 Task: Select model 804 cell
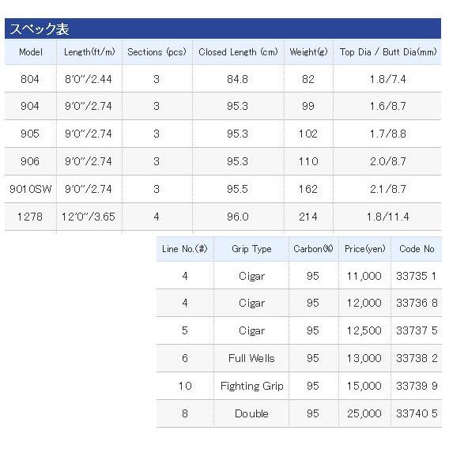pos(30,79)
